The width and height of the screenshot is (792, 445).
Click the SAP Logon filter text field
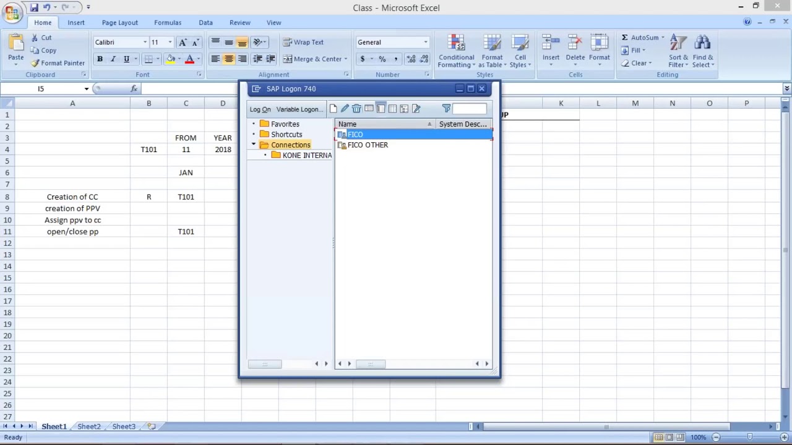point(469,109)
